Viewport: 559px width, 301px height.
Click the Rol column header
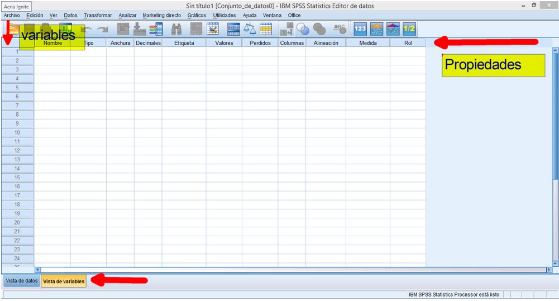click(x=408, y=43)
